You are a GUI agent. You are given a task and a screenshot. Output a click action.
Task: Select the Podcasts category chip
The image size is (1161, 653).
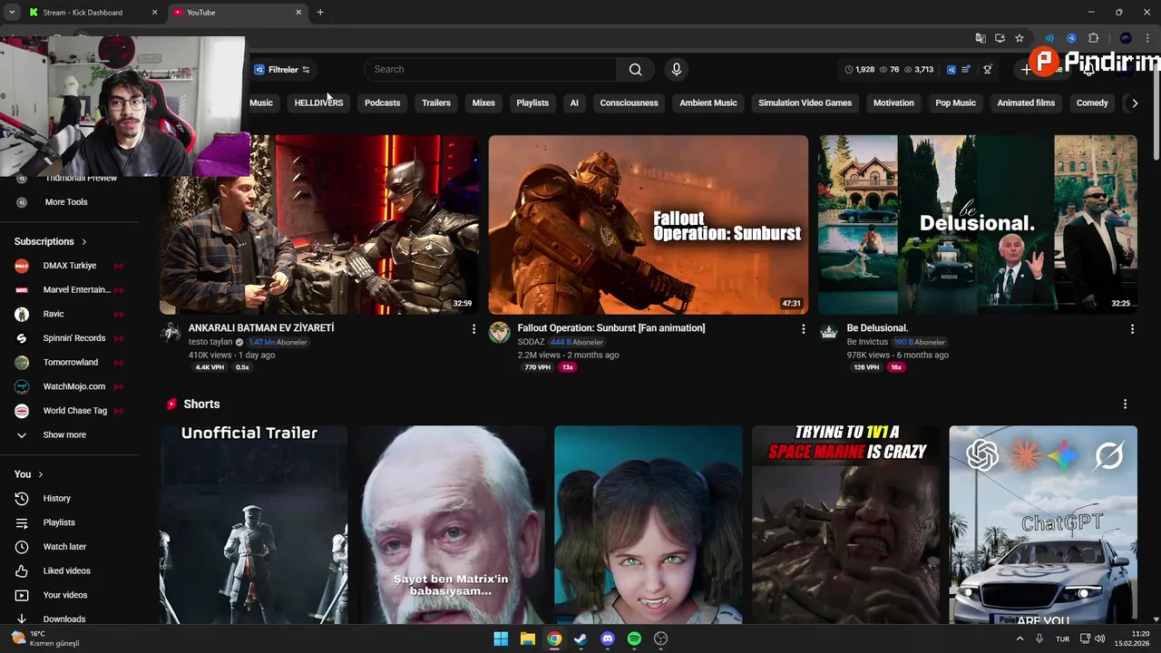[382, 103]
